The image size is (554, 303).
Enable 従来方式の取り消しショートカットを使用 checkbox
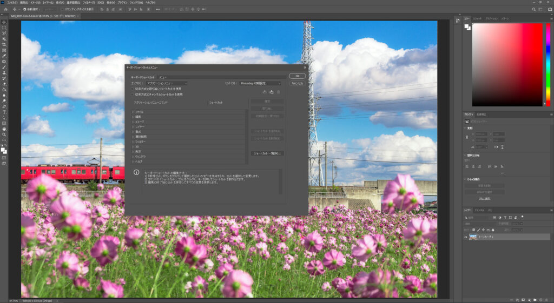tap(133, 89)
